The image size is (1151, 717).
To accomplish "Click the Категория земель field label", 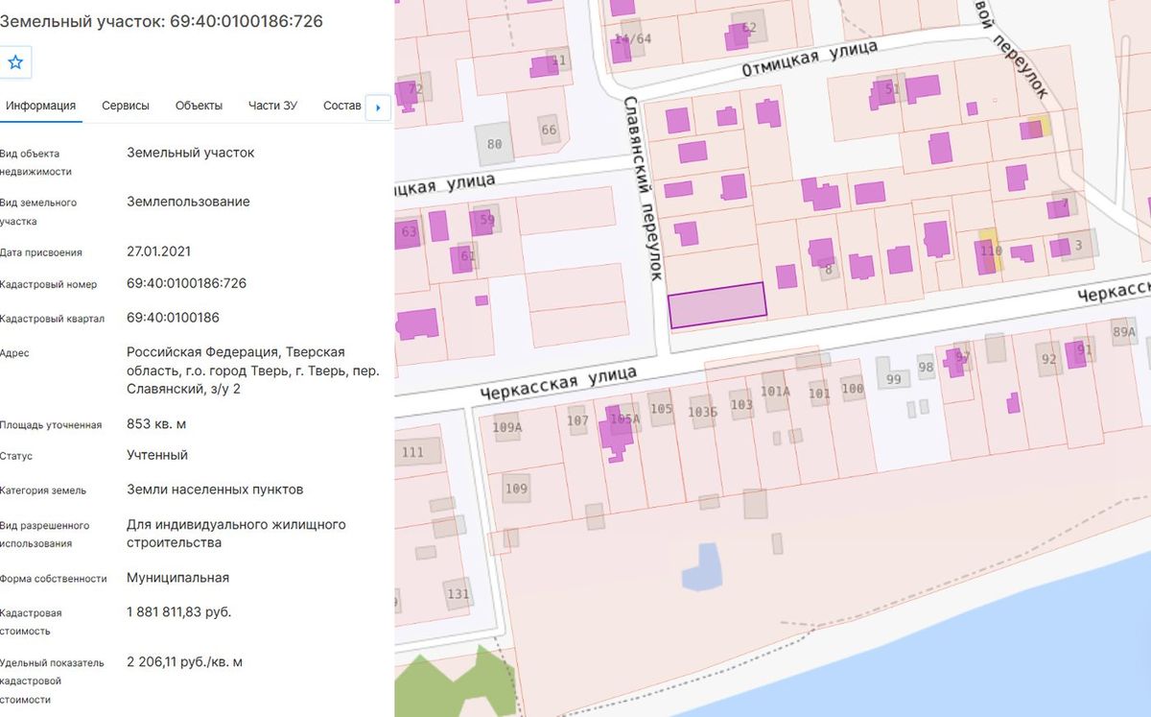I will [x=43, y=490].
